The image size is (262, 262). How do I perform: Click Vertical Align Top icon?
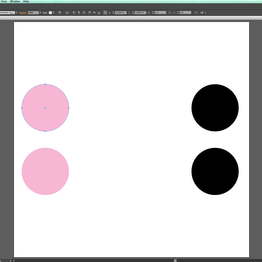(x=89, y=13)
